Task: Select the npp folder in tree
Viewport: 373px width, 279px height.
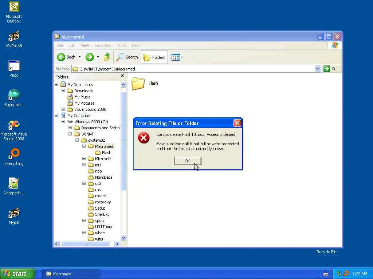Action: (95, 171)
